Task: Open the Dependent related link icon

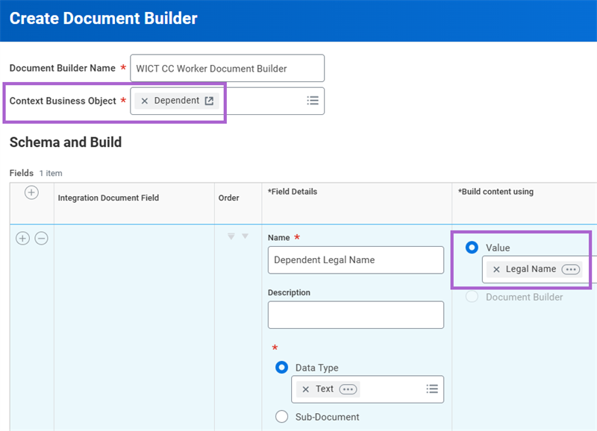Action: point(209,101)
